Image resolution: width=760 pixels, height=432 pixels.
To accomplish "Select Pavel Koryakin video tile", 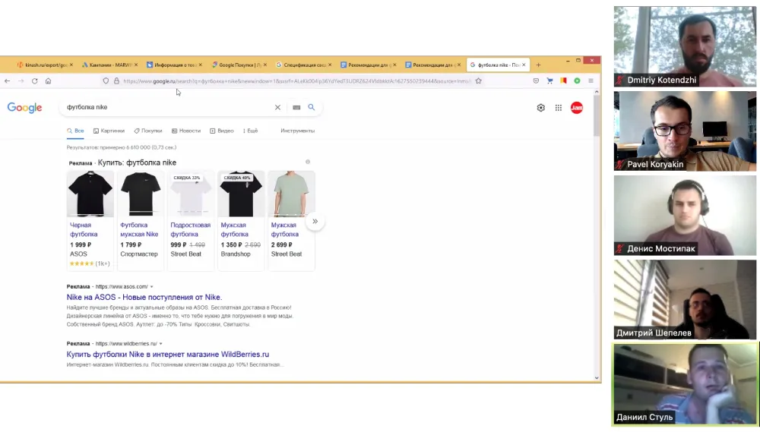I will pyautogui.click(x=685, y=131).
